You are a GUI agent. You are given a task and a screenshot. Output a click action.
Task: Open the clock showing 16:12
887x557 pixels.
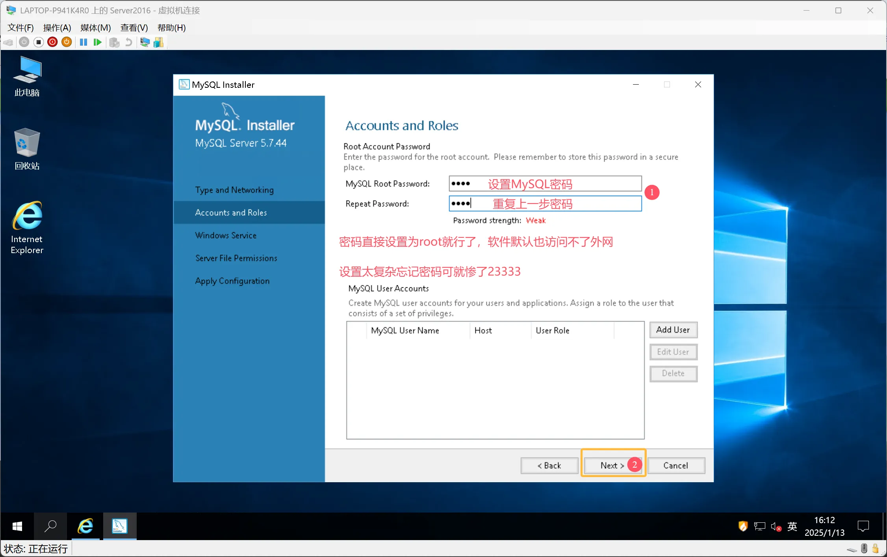click(x=824, y=526)
